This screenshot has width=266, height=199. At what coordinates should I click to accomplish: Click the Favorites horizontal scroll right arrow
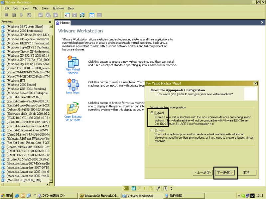(x=48, y=184)
